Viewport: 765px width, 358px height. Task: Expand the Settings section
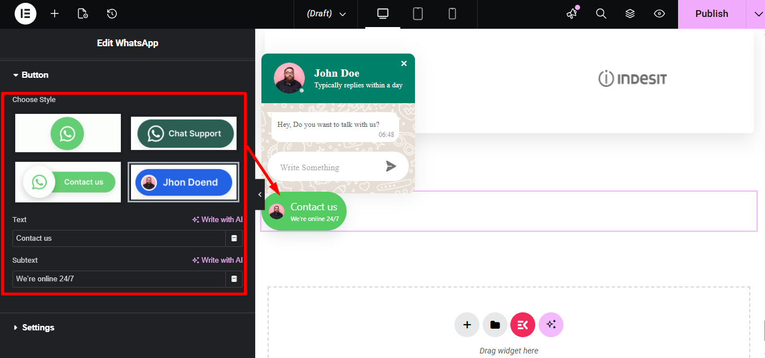38,327
